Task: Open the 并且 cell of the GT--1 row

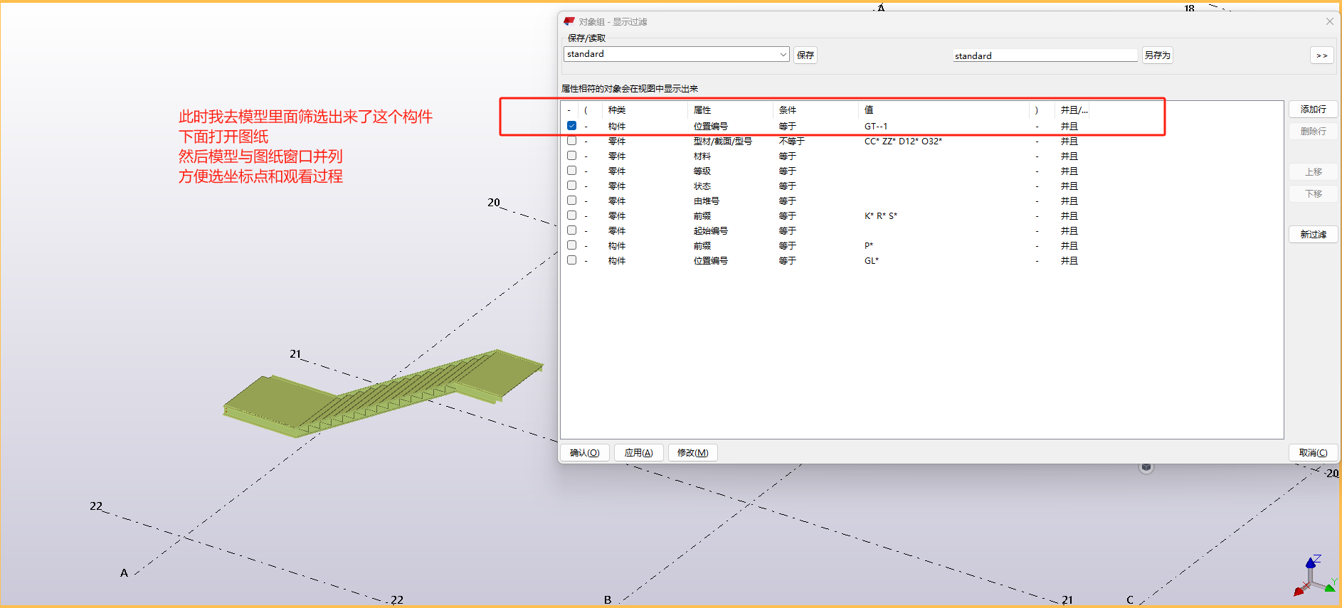Action: pos(1069,126)
